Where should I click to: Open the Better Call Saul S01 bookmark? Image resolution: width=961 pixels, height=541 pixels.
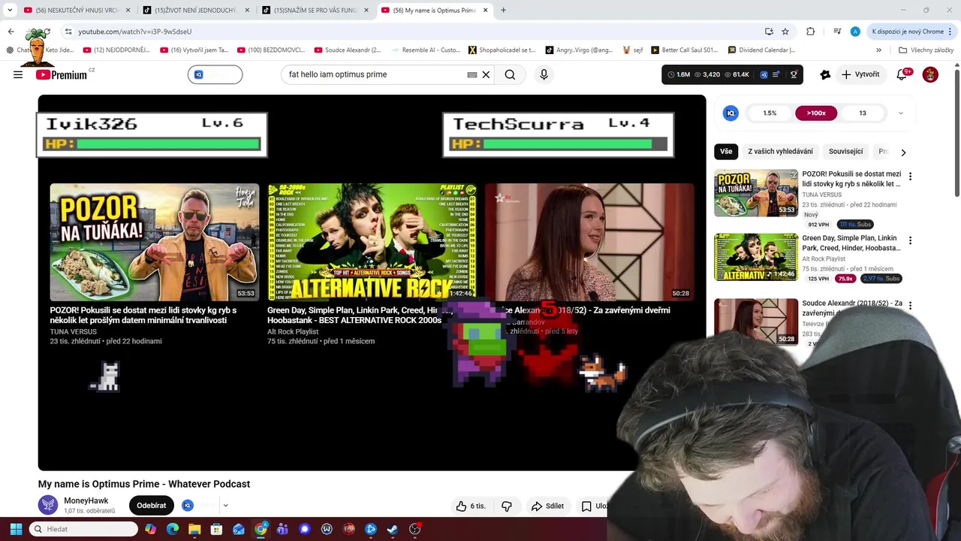[x=685, y=50]
